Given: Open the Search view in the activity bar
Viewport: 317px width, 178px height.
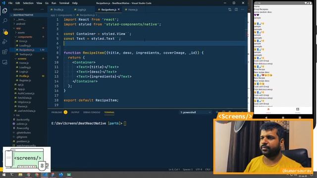Looking at the screenshot, I should [x=4, y=21].
